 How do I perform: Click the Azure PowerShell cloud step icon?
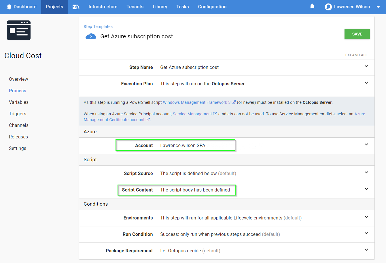pos(91,37)
